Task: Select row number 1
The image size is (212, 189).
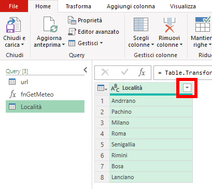Action: pos(102,101)
